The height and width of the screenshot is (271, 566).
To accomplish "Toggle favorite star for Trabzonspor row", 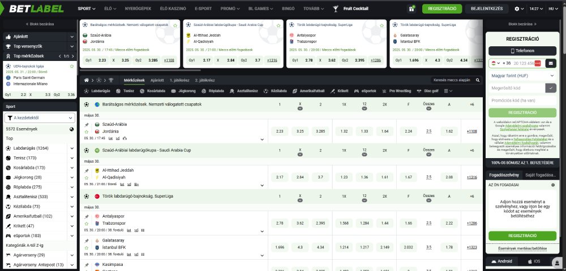I will tap(87, 224).
